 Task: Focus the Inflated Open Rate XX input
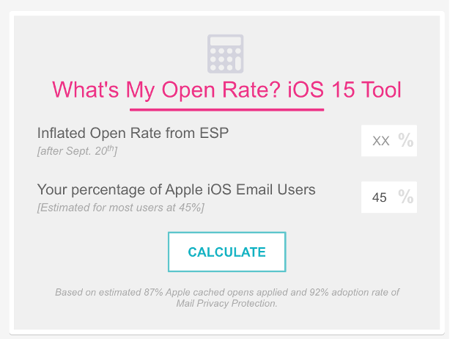[389, 140]
